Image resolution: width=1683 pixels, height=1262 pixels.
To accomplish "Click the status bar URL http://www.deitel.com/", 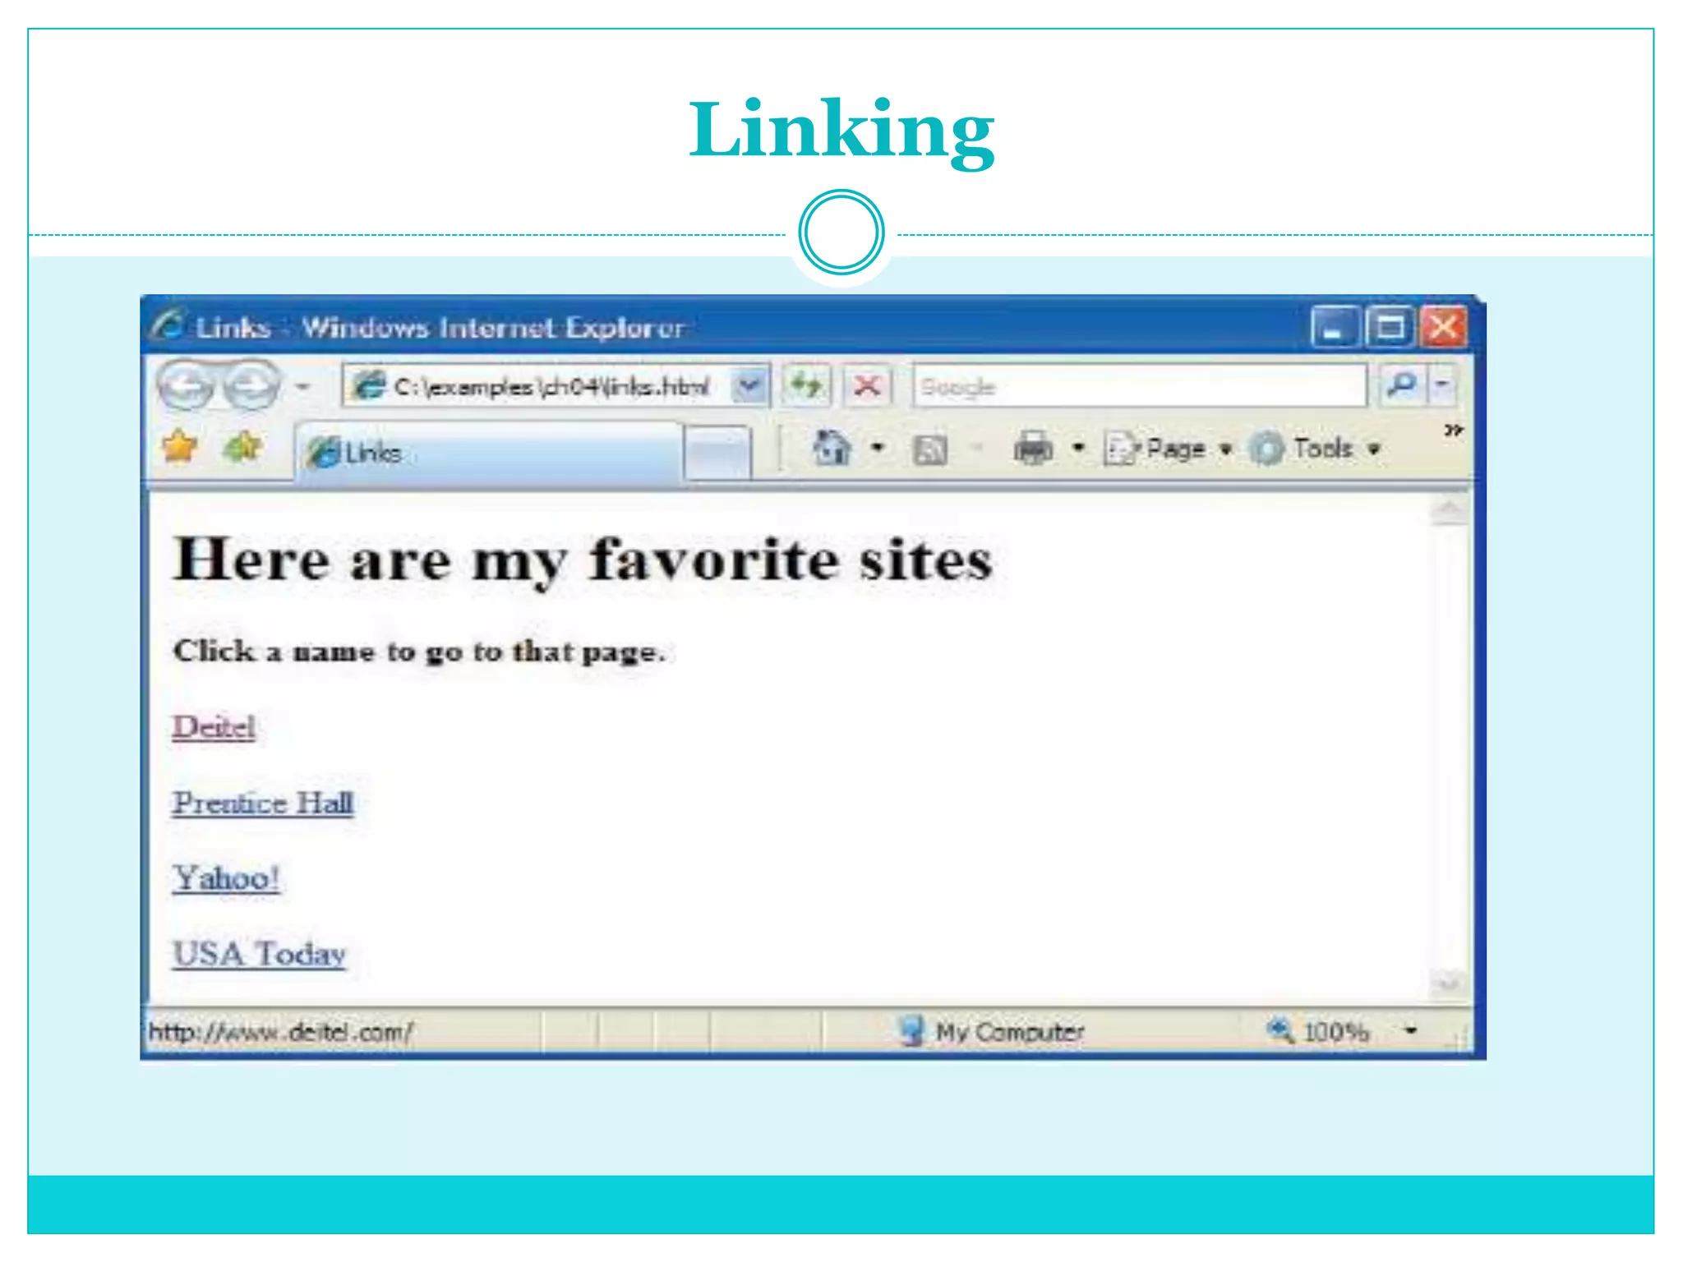I will [x=281, y=1031].
